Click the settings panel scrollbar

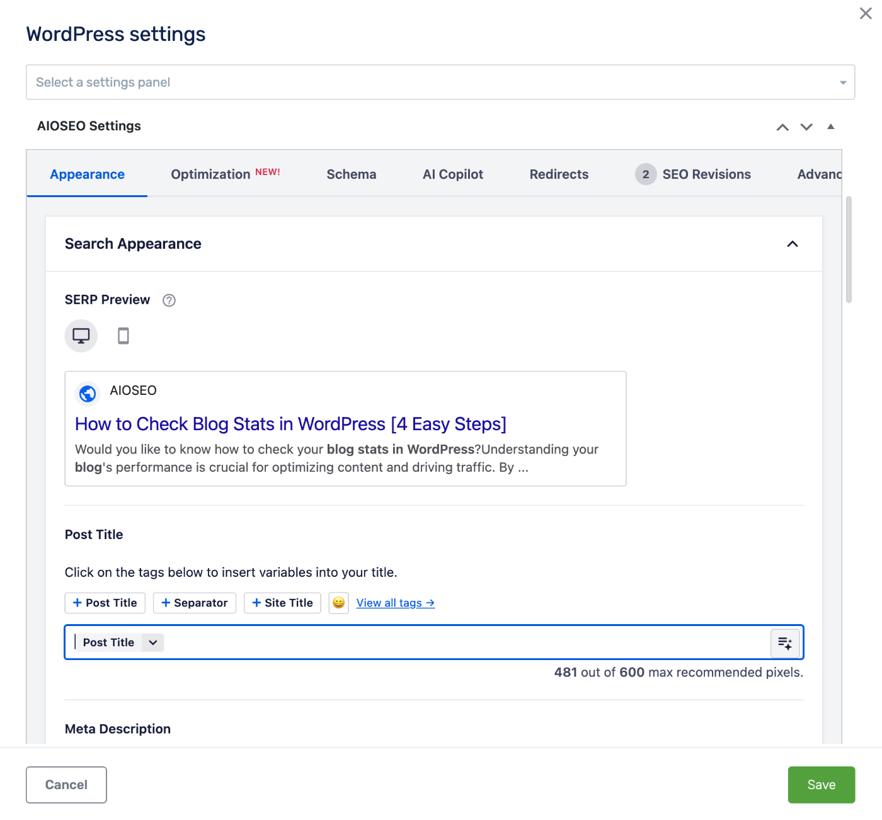click(x=849, y=250)
